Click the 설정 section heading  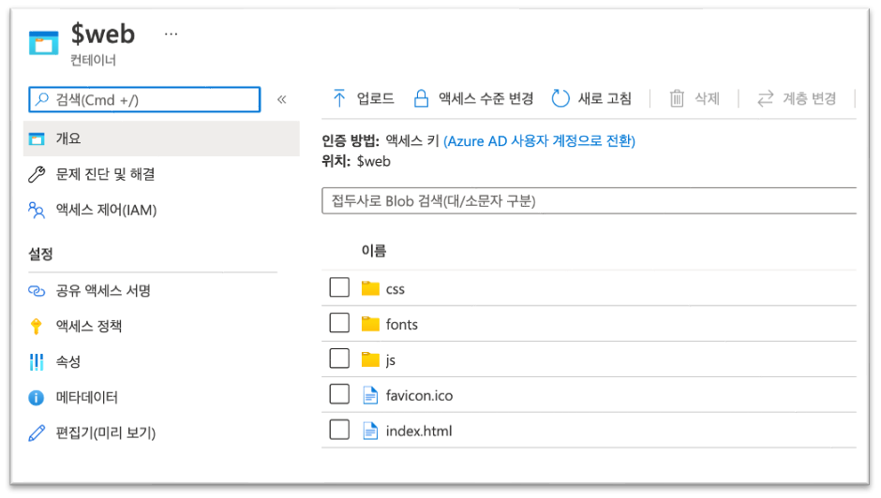40,254
